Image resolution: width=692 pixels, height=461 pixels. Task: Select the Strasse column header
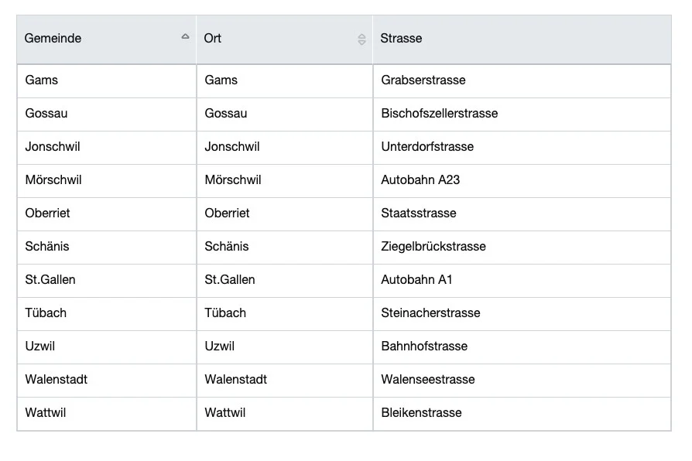522,39
